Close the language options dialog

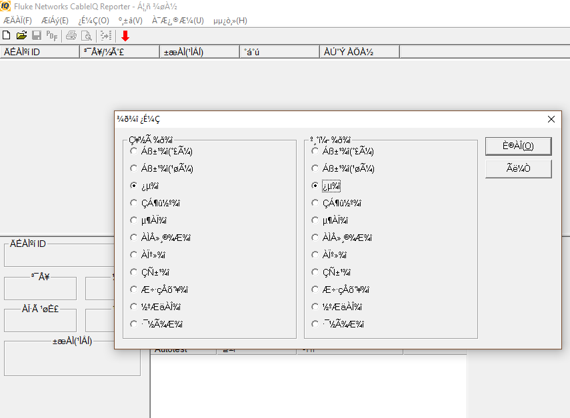551,119
